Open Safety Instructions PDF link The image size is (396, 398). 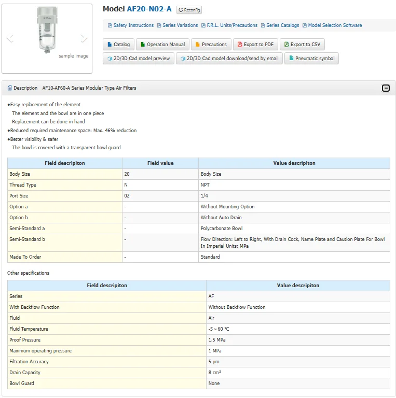(131, 25)
